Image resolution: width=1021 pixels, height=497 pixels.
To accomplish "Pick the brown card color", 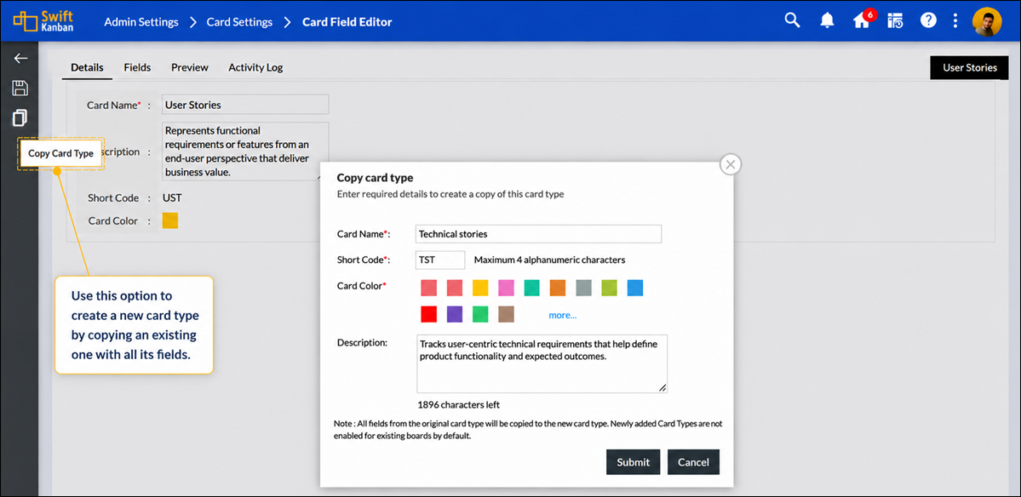I will 507,314.
